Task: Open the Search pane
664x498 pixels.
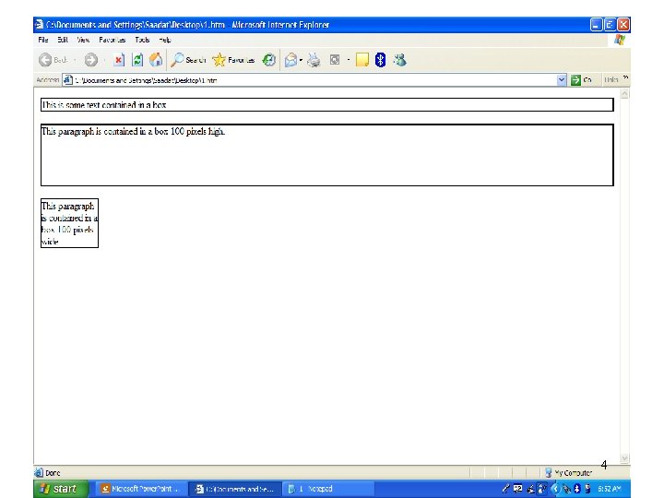Action: point(188,60)
